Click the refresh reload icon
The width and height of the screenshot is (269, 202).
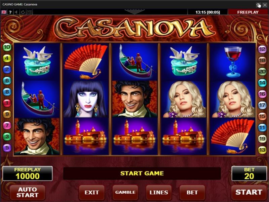click(23, 12)
